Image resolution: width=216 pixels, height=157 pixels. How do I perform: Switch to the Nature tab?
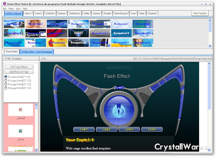point(97,14)
